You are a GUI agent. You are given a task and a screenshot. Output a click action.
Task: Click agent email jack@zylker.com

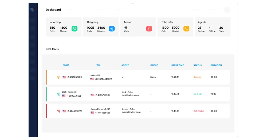130,95
